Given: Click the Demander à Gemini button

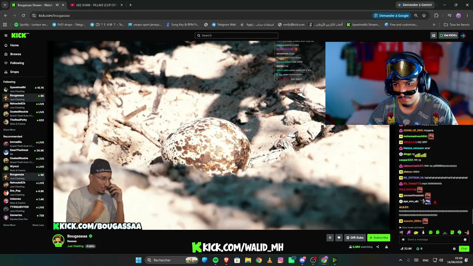Looking at the screenshot, I should tap(415, 5).
